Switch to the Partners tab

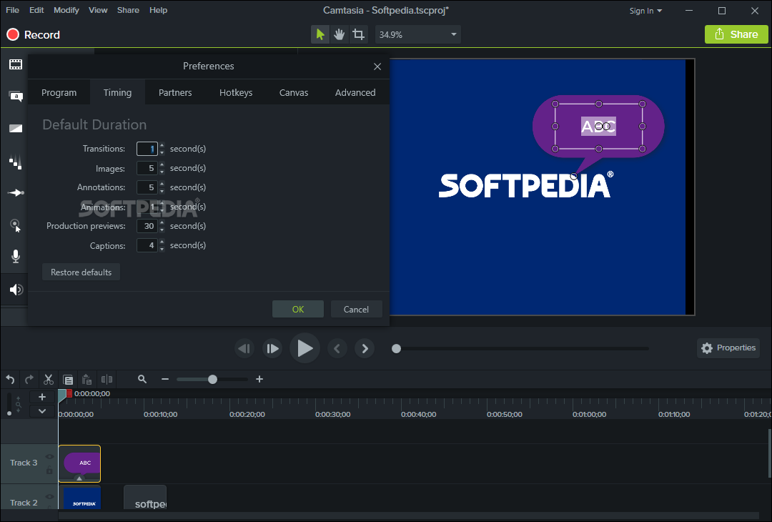pyautogui.click(x=175, y=92)
